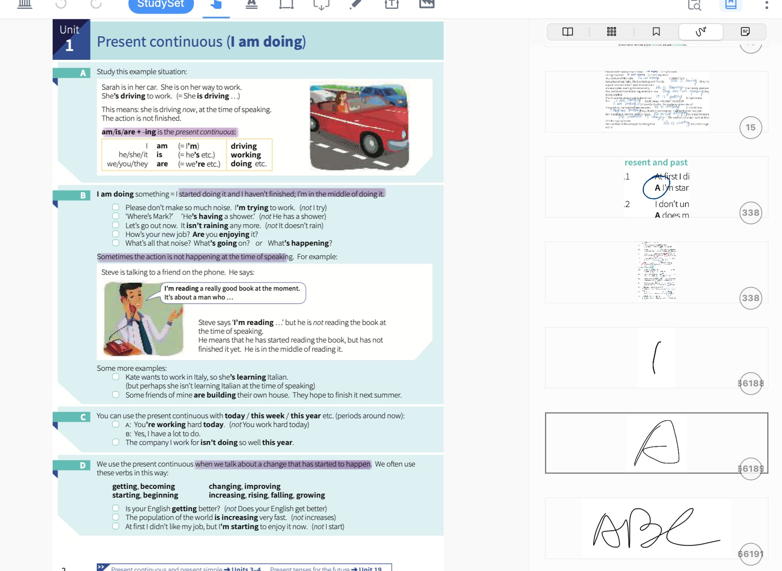
Task: Select the hand touch tool
Action: (216, 5)
